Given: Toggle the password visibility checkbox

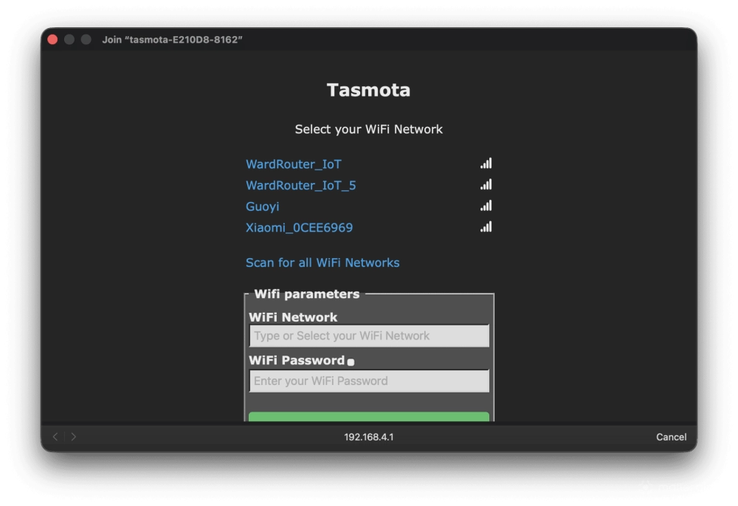Looking at the screenshot, I should [350, 361].
